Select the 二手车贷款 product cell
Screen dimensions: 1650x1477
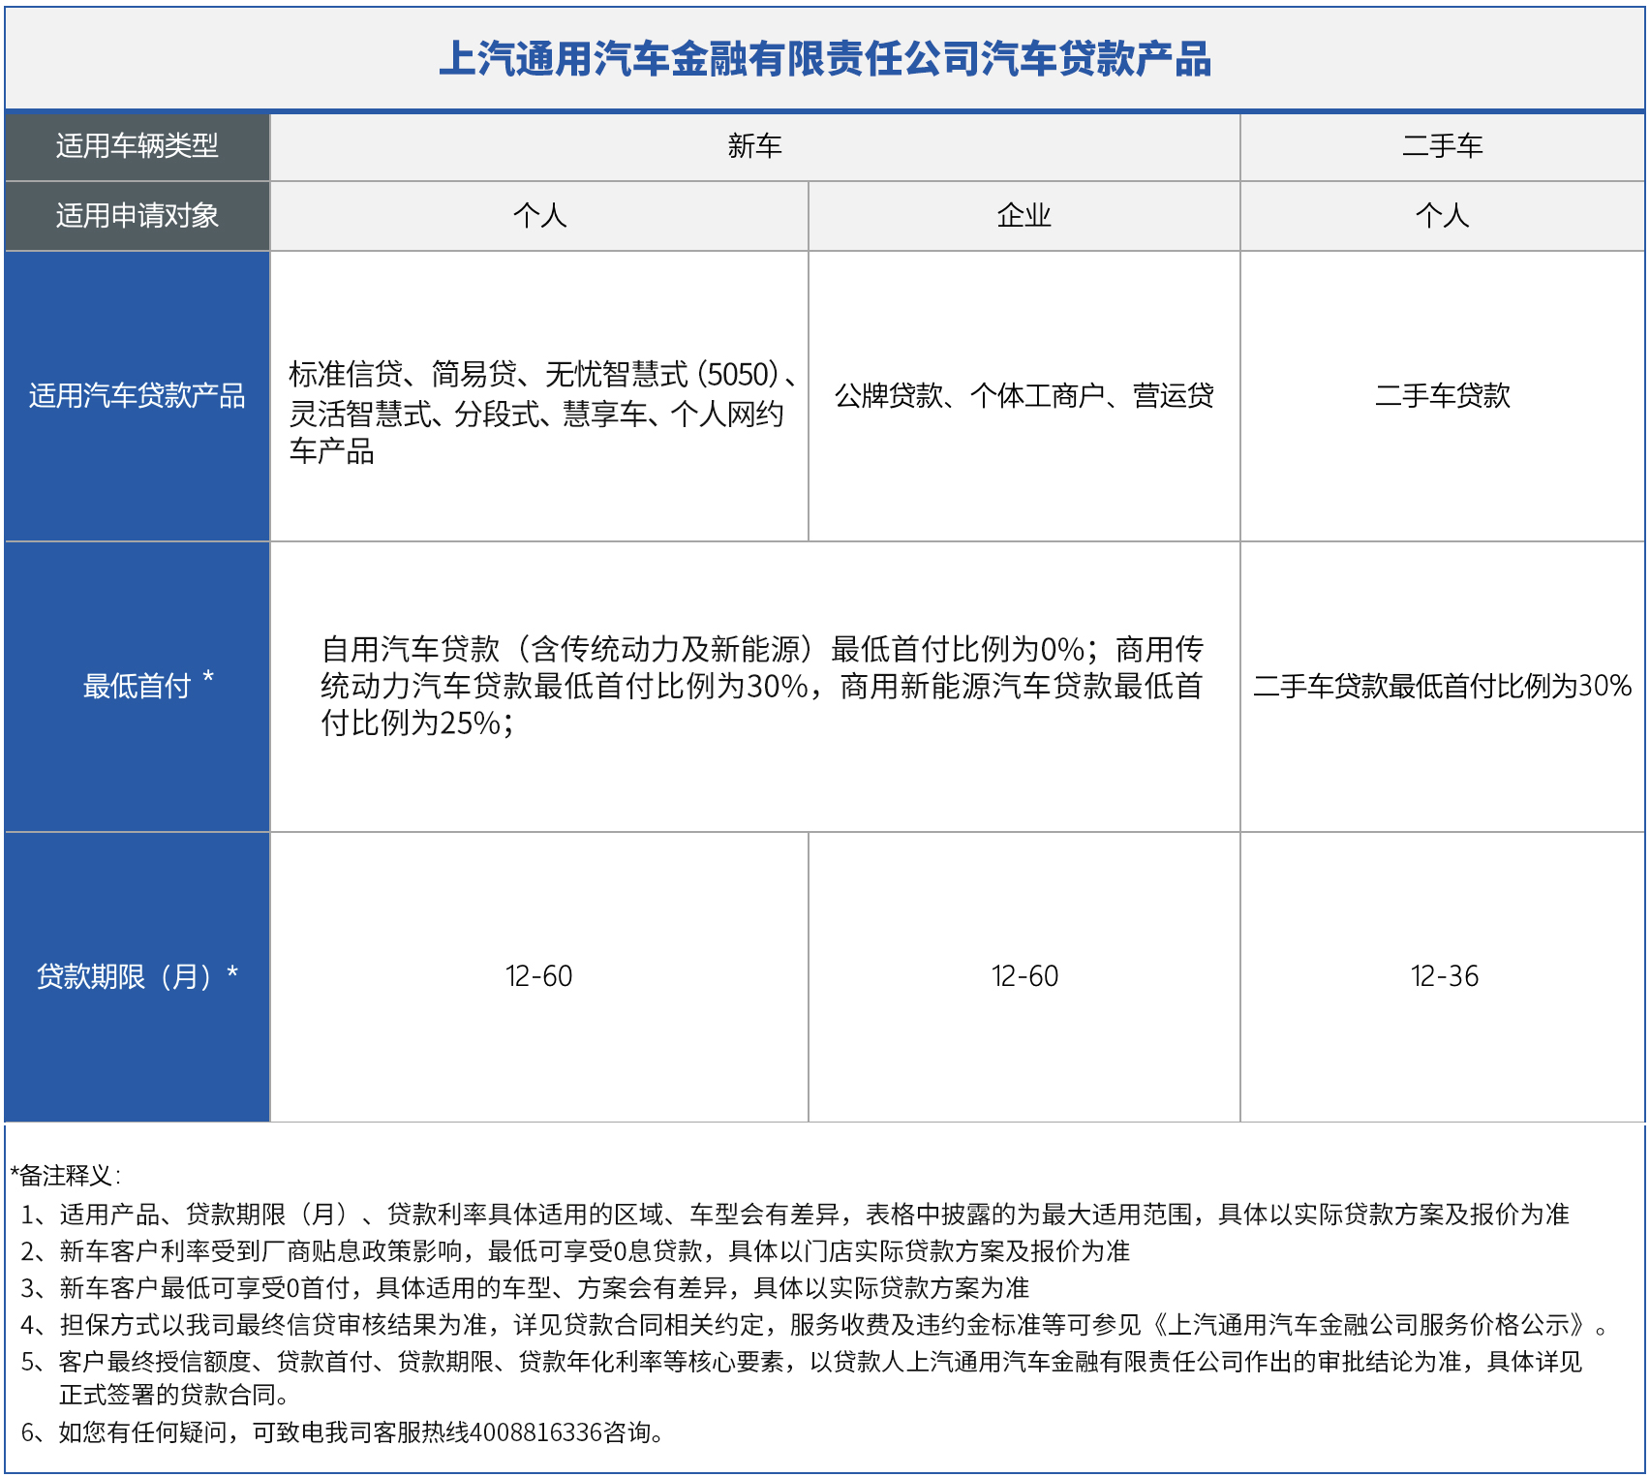click(x=1442, y=395)
